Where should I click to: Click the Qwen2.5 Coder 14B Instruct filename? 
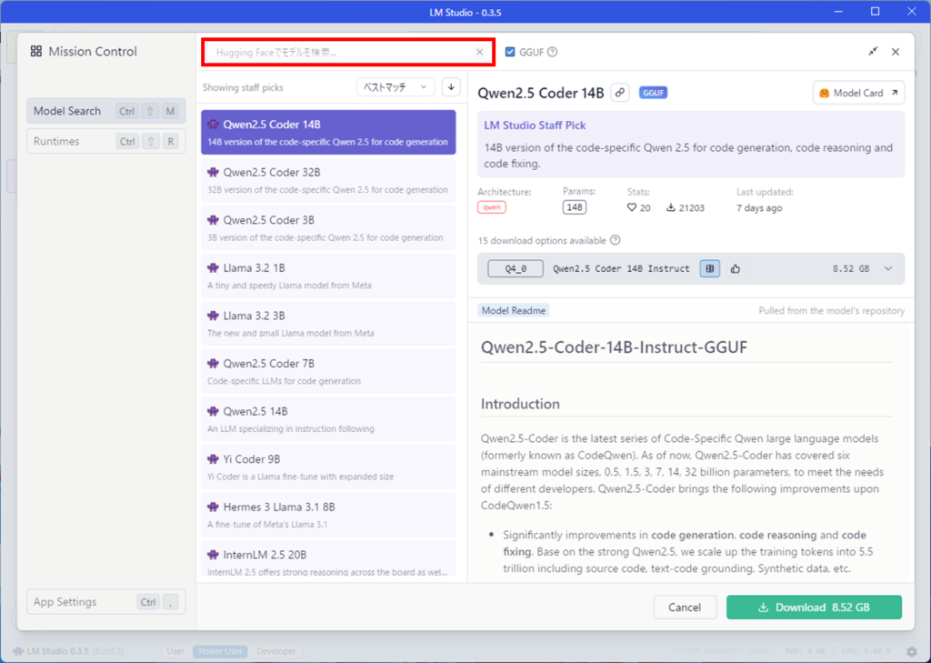pos(621,268)
